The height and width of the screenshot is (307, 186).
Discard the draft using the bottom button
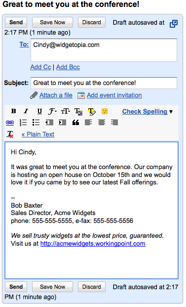[92, 287]
